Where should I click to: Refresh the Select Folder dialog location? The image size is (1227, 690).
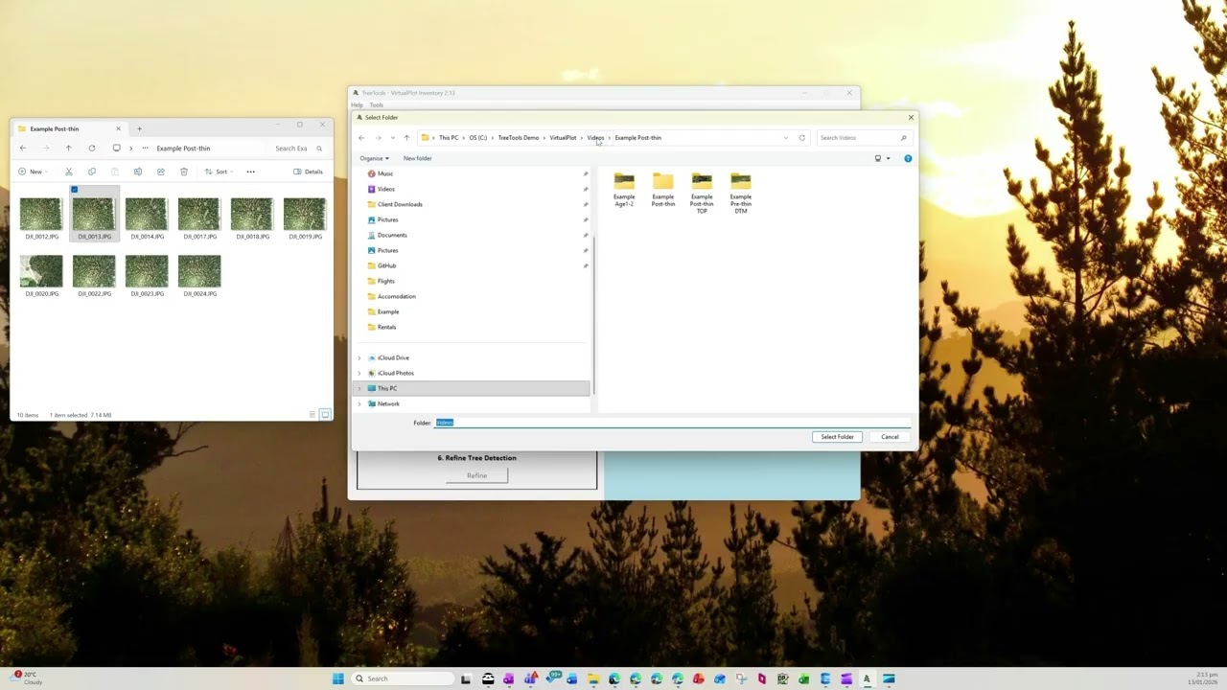(802, 138)
